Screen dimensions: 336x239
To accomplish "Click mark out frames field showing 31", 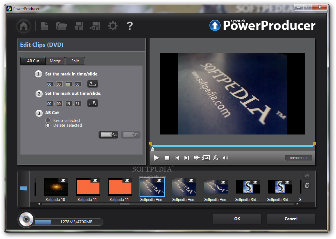I will [x=78, y=104].
